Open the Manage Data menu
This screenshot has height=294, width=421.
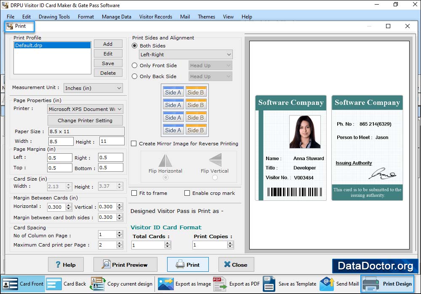tap(117, 17)
